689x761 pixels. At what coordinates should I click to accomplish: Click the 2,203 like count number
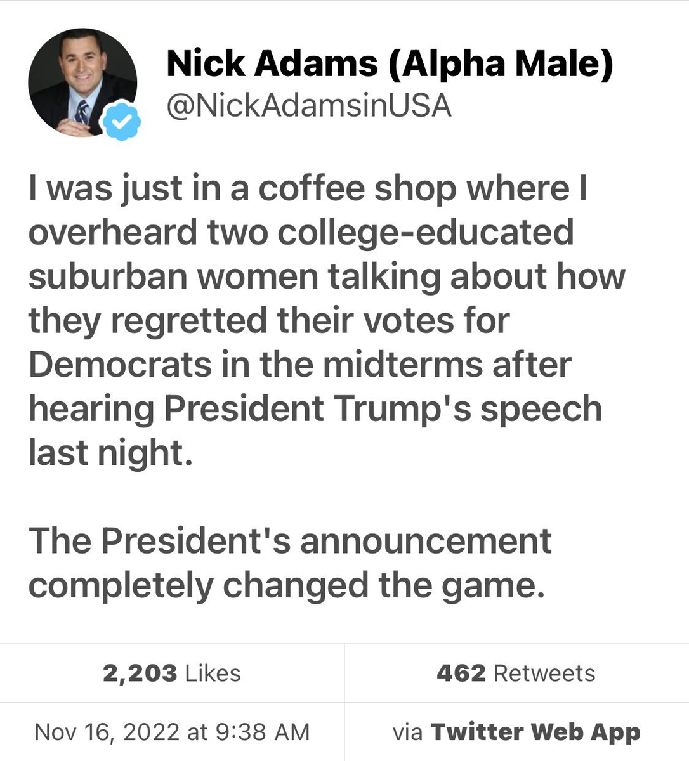point(140,673)
